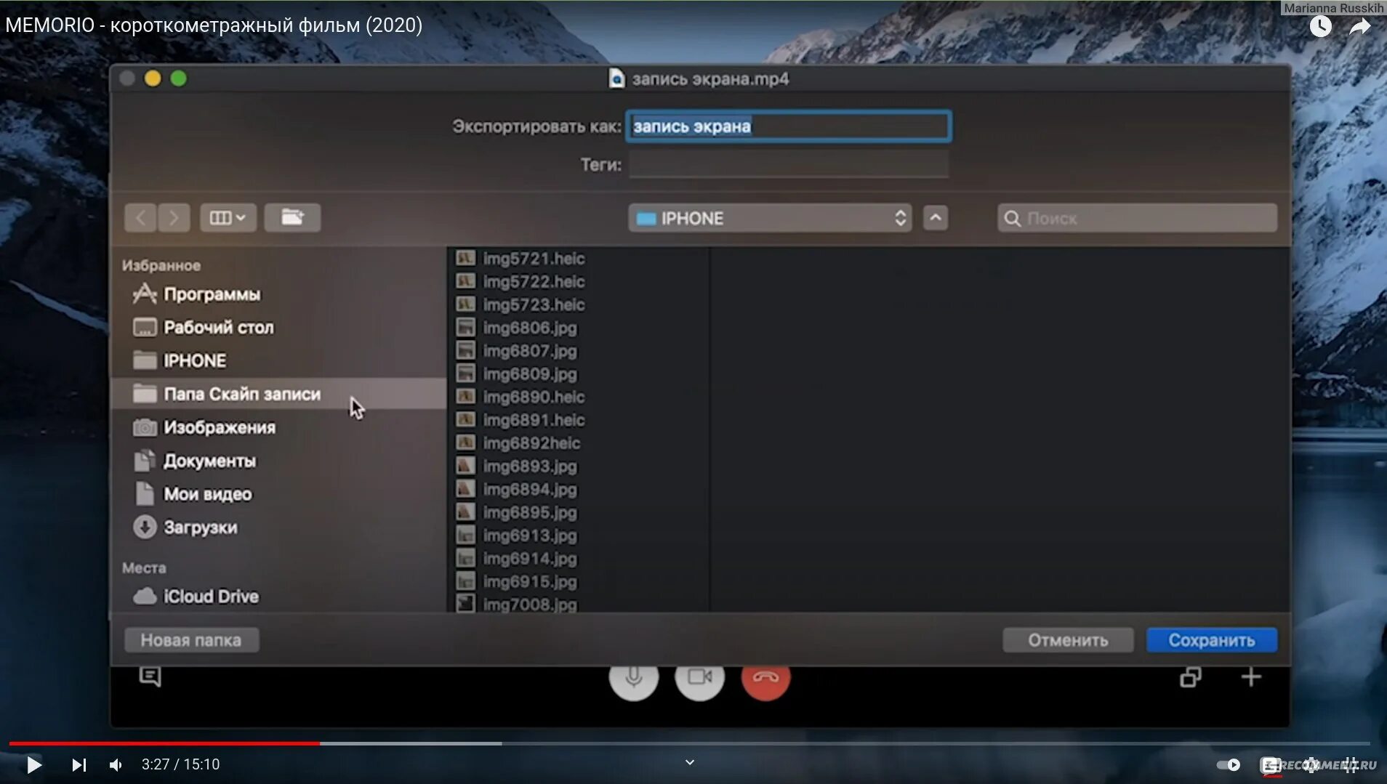This screenshot has width=1387, height=784.
Task: Click the yellow minimize window button
Action: click(x=153, y=78)
